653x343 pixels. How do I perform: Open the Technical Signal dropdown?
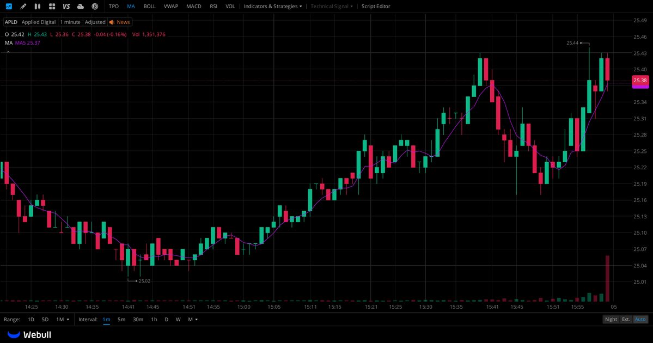point(332,6)
